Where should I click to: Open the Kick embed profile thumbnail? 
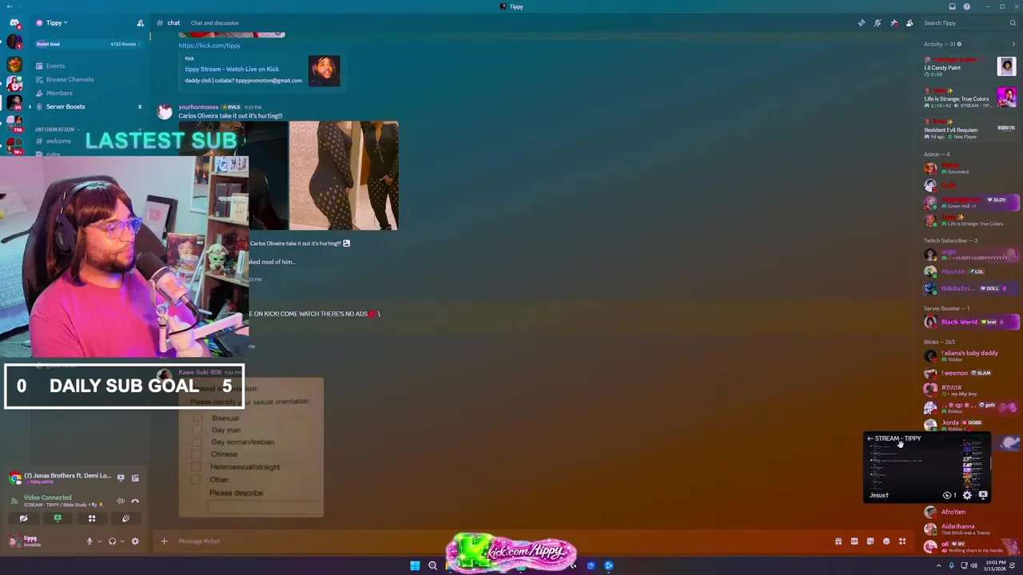(x=324, y=71)
